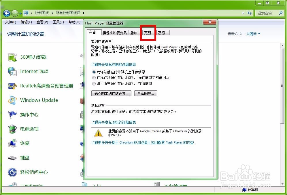This screenshot has height=195, width=287.
Task: Click the scrollbar up arrow
Action: pyautogui.click(x=282, y=45)
